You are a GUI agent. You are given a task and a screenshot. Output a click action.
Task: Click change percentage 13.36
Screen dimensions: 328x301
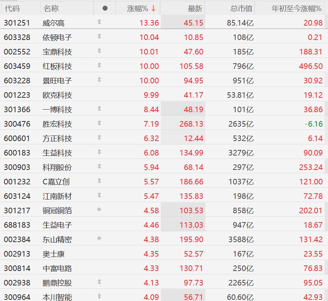tap(149, 23)
